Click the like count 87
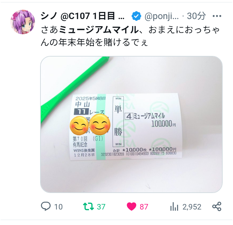The width and height of the screenshot is (233, 225). (144, 207)
